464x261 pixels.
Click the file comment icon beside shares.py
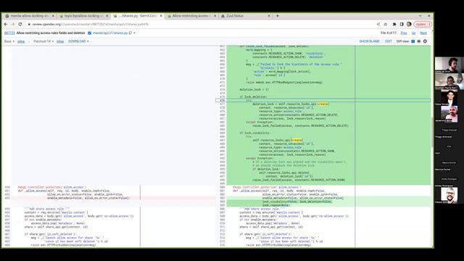pos(130,33)
